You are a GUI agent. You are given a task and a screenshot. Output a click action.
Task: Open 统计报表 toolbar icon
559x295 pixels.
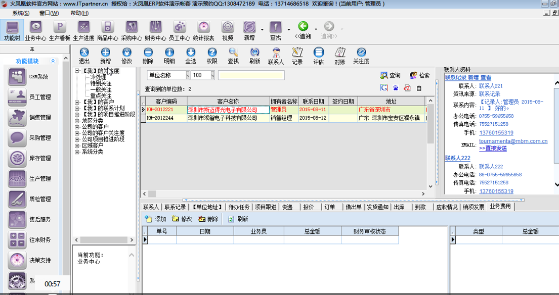(x=203, y=31)
